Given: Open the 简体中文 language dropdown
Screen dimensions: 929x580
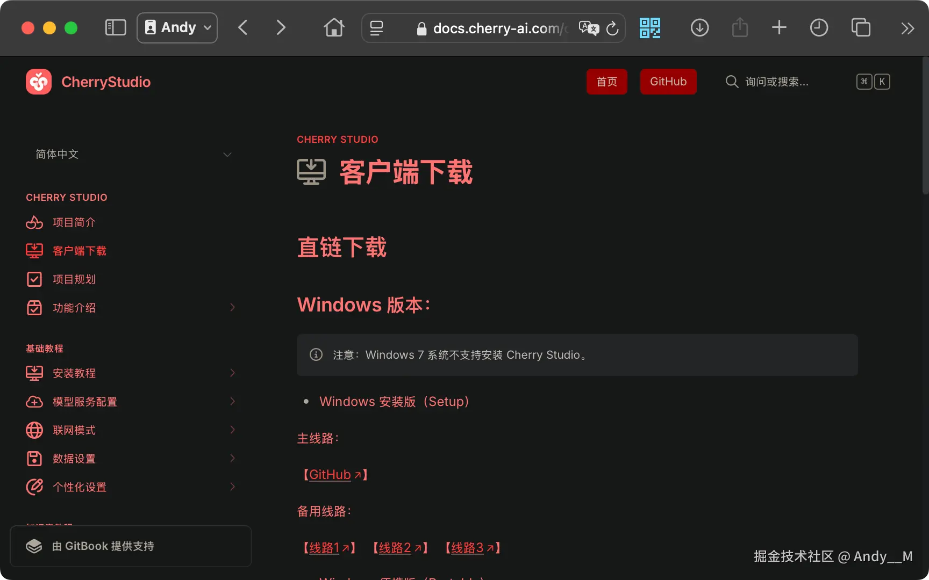Looking at the screenshot, I should (133, 155).
